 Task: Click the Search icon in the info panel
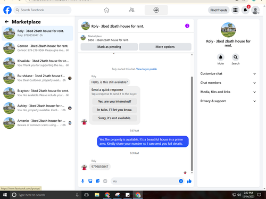pos(236,57)
